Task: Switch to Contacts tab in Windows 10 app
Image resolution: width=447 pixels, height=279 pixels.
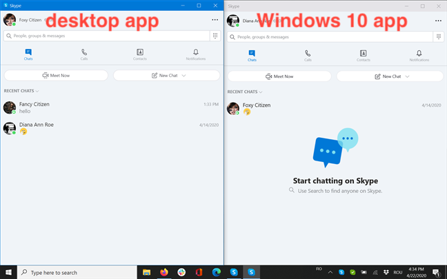Action: [363, 56]
